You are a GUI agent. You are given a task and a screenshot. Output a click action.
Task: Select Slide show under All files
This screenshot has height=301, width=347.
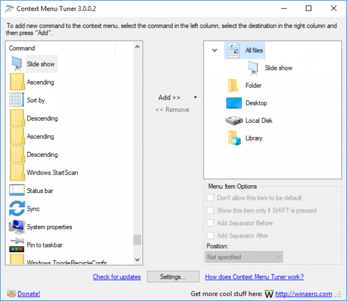(x=278, y=68)
